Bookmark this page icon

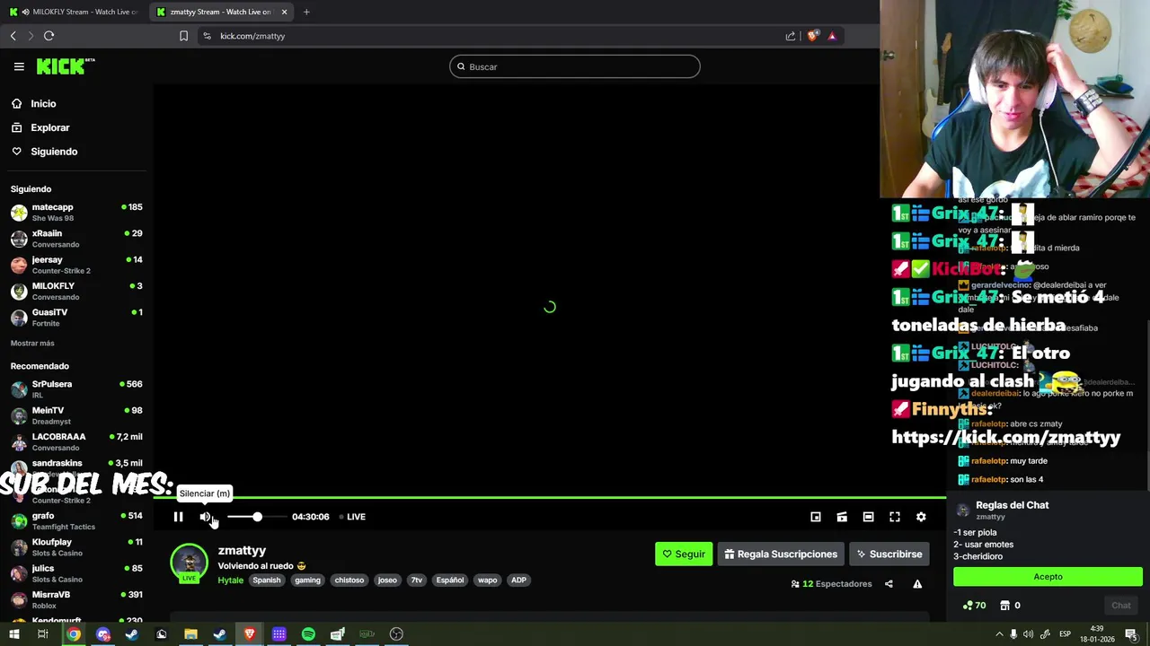(183, 36)
